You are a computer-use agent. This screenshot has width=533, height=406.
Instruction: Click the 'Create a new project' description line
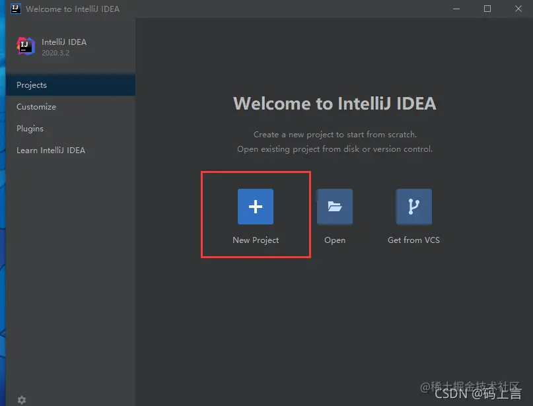click(x=335, y=135)
